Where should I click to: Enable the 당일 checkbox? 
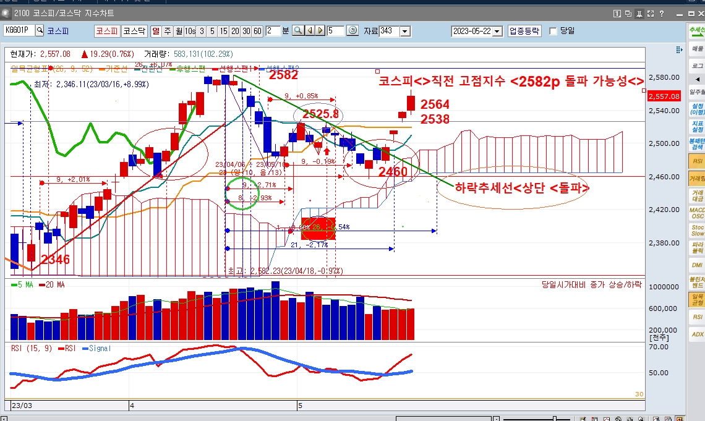553,31
